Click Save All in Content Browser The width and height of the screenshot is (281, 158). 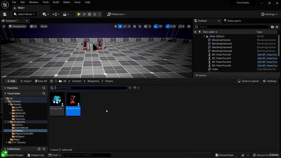(x=41, y=81)
